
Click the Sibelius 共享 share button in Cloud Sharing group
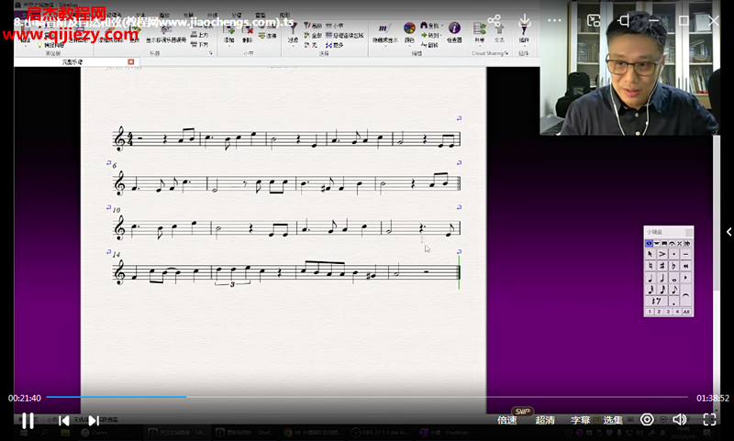[479, 33]
